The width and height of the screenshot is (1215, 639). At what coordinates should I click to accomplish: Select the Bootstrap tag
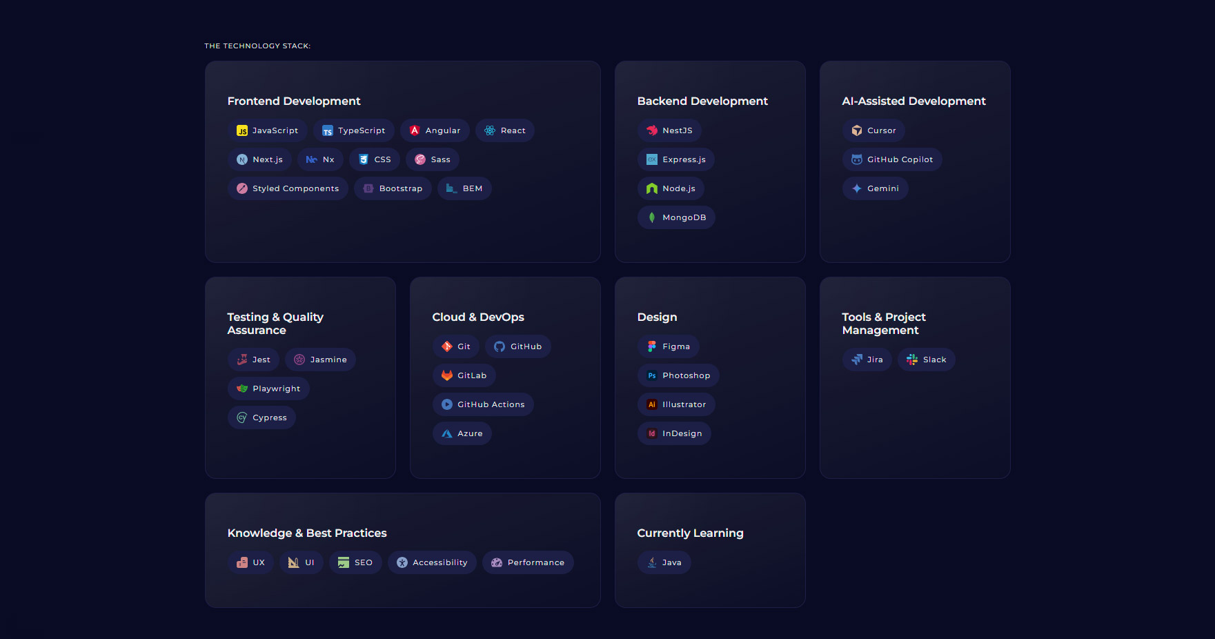tap(393, 188)
